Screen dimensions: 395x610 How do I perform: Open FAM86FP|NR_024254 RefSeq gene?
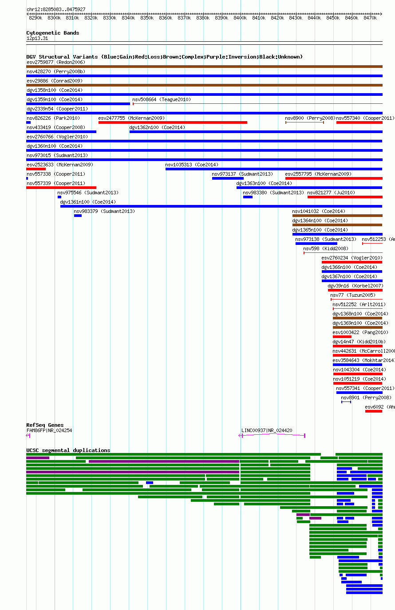click(x=49, y=430)
